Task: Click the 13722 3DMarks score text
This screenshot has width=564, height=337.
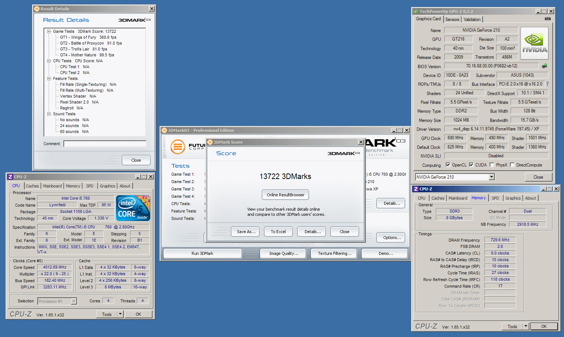Action: [285, 176]
